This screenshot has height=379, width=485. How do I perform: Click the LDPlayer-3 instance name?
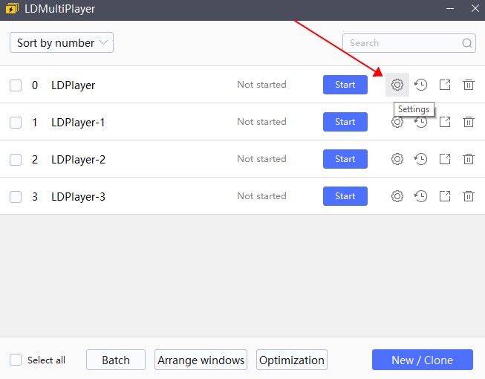[78, 197]
